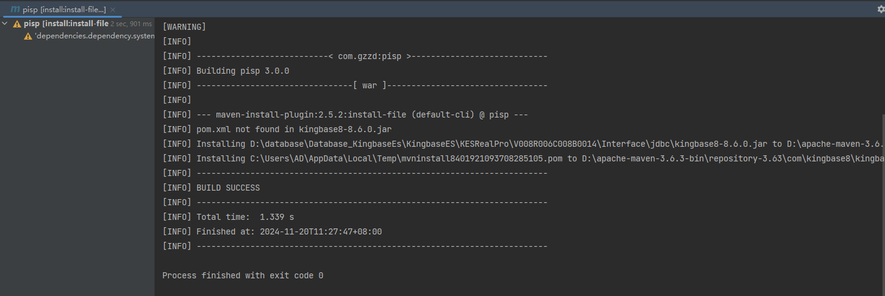
Task: Click the 2 sec, 901 ms duration label
Action: click(x=131, y=24)
